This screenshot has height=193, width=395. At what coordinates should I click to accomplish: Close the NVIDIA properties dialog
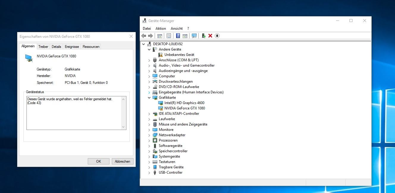point(131,36)
